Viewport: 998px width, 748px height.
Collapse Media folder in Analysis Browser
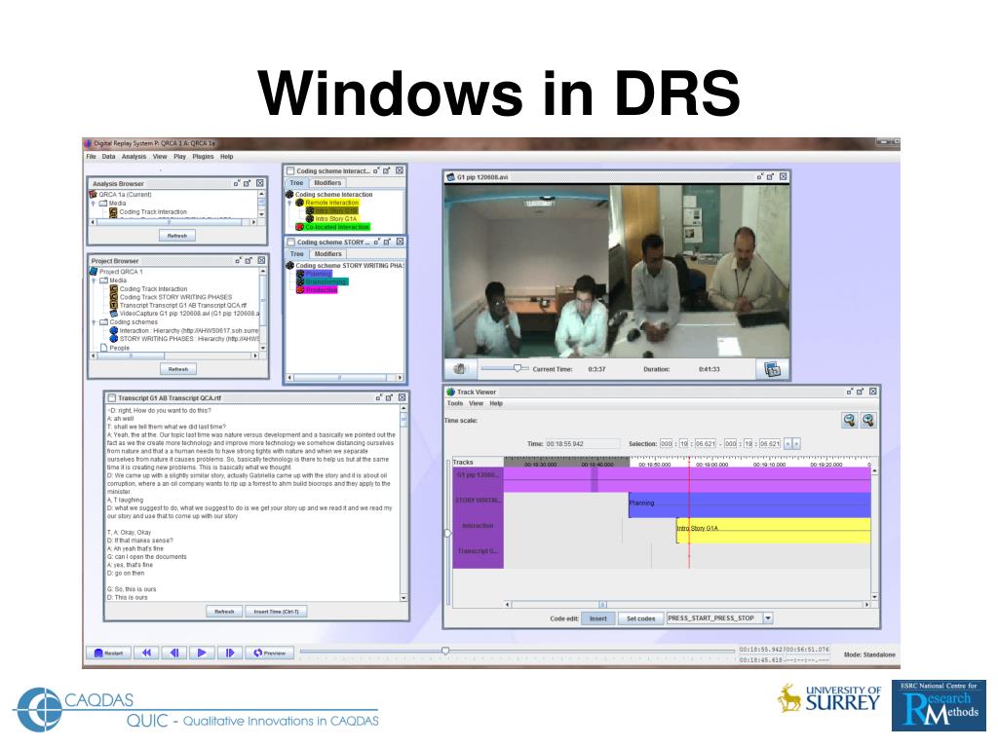point(94,204)
